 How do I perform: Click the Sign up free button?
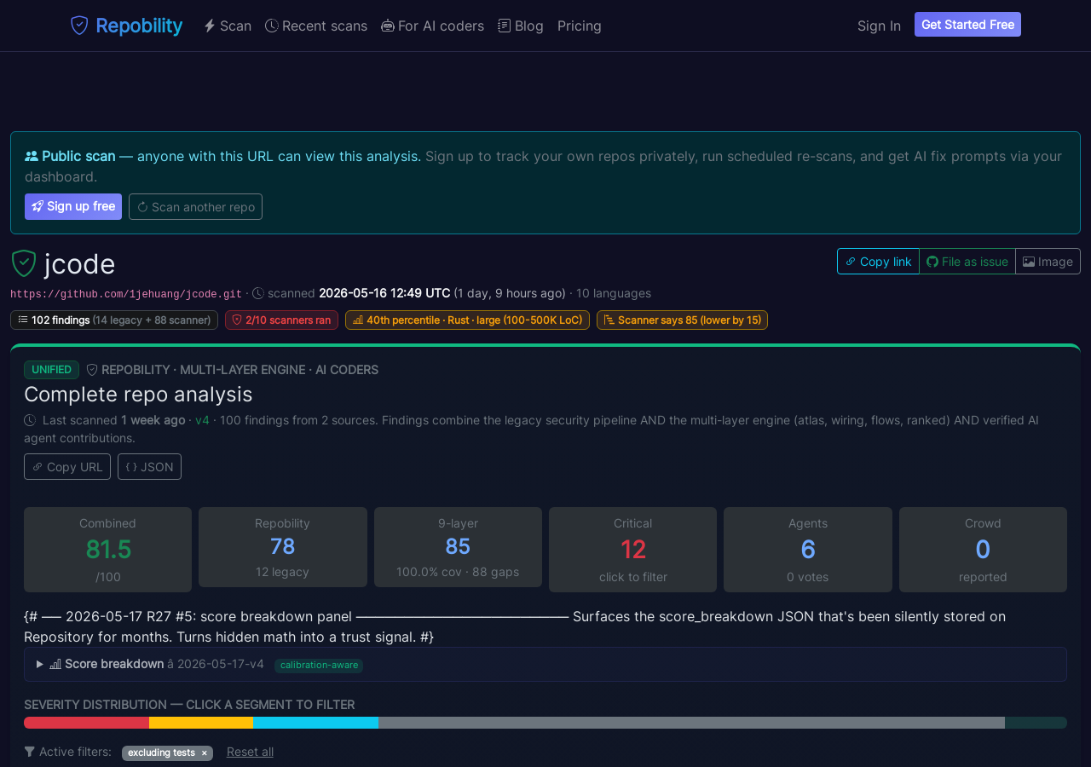73,206
